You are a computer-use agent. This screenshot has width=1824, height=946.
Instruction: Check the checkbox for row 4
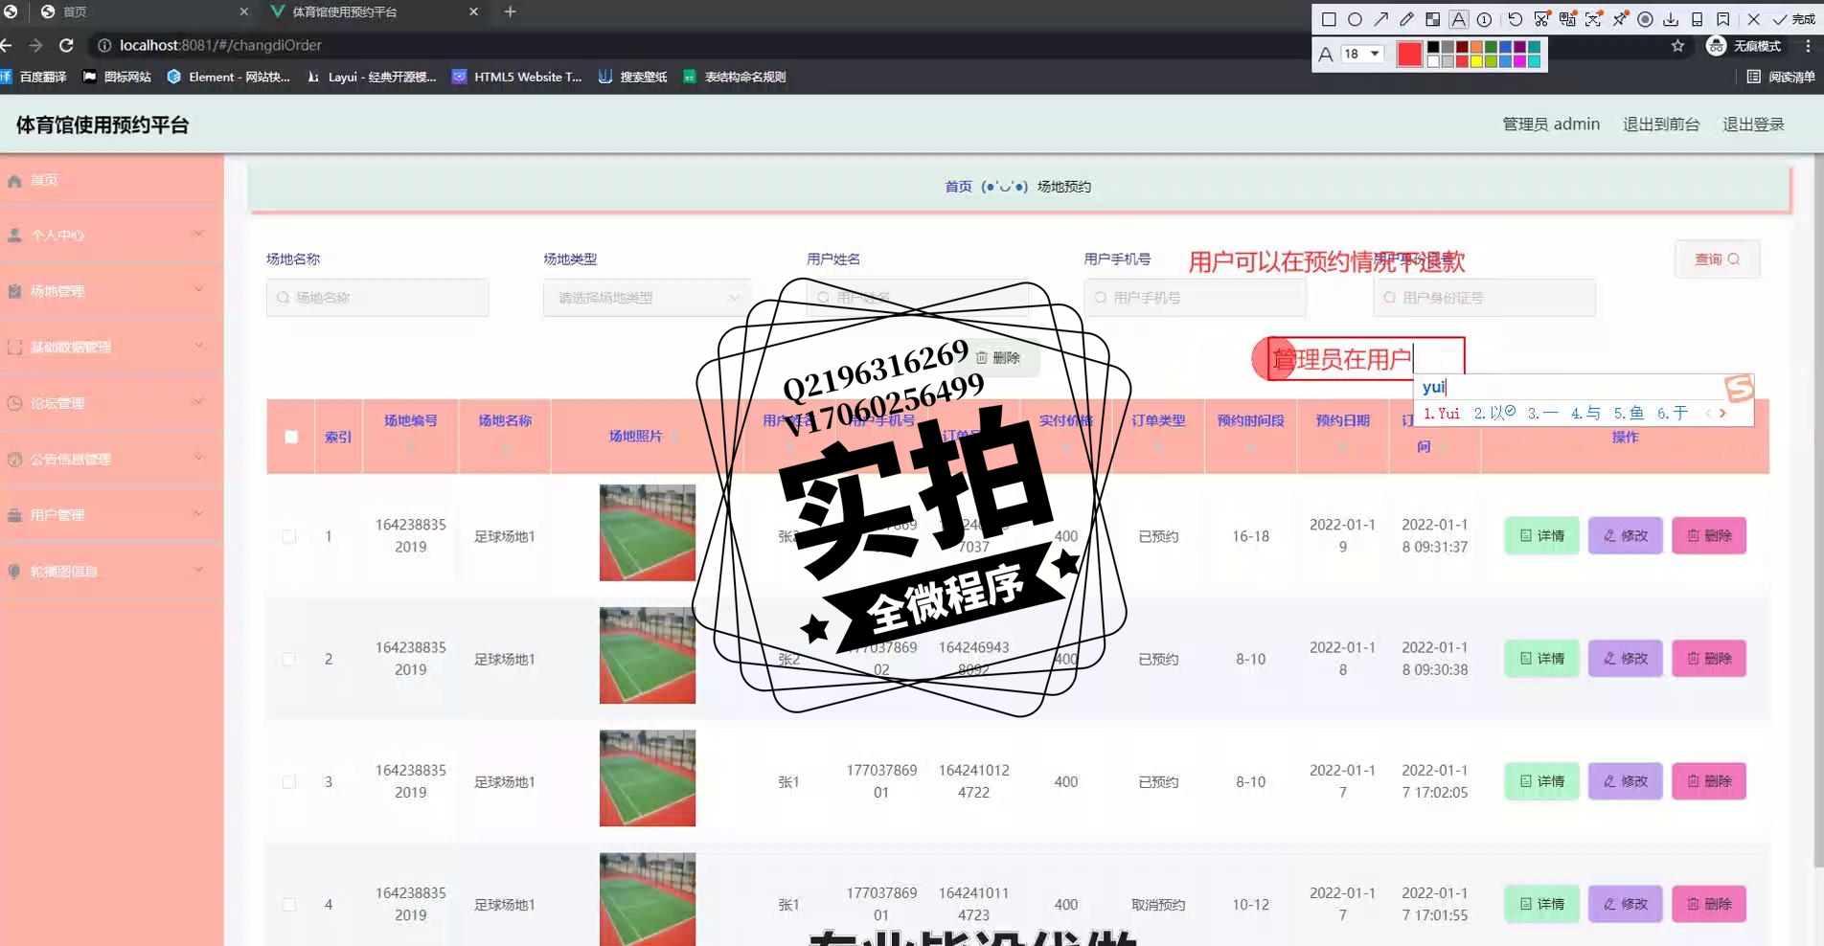pyautogui.click(x=289, y=904)
